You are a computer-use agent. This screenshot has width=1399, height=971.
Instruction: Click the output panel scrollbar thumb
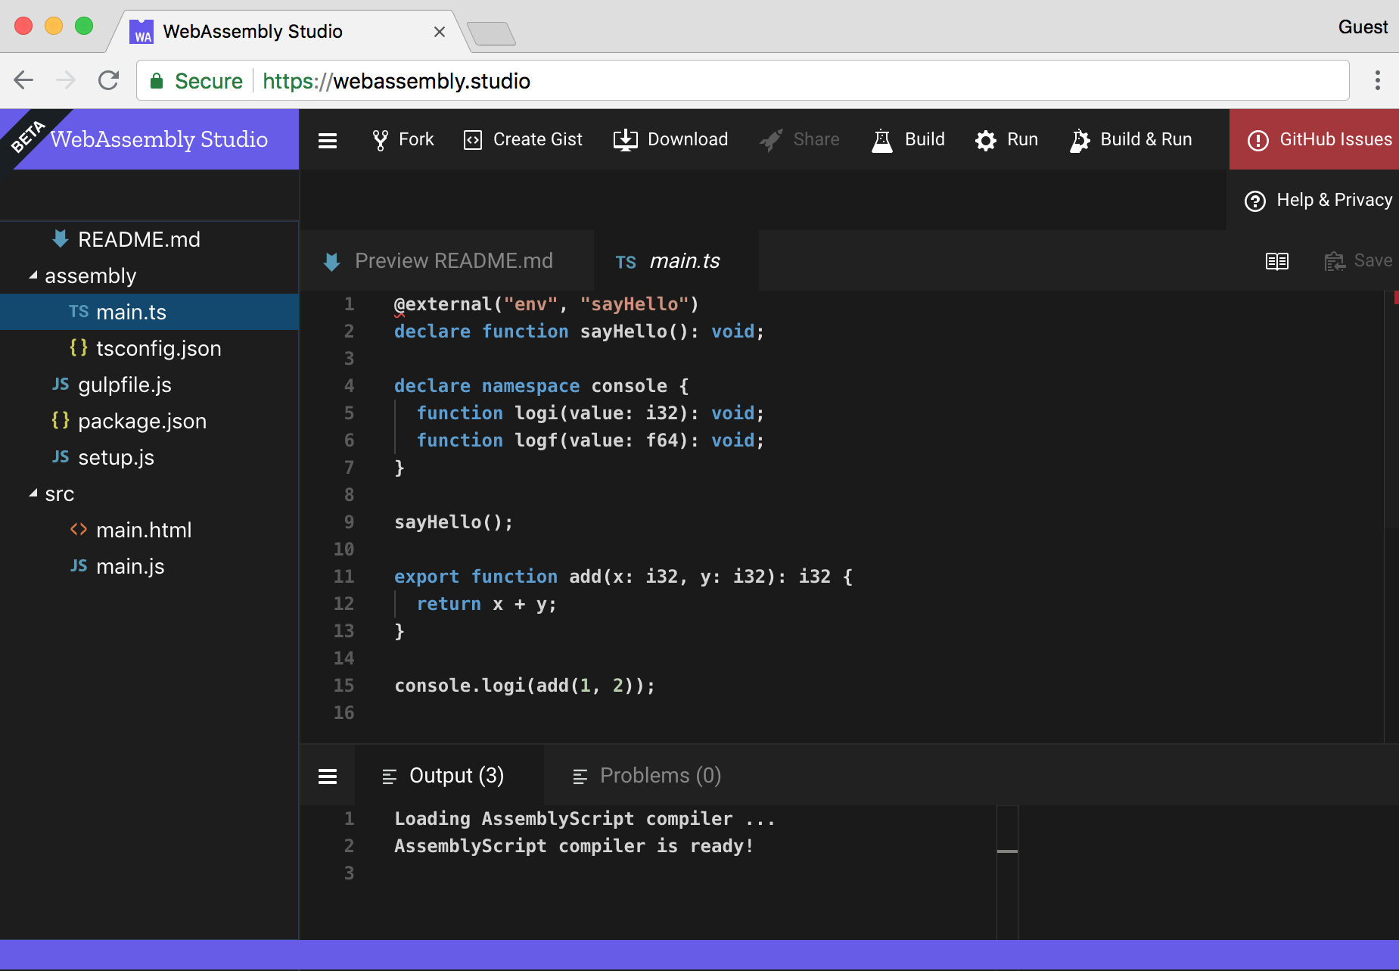(1007, 851)
